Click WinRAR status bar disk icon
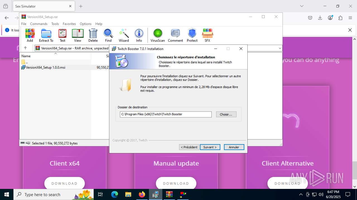This screenshot has height=200, width=357. click(23, 143)
